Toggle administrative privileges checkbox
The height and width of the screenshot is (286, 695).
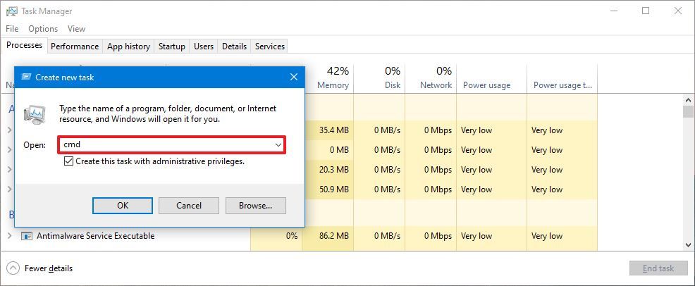pyautogui.click(x=68, y=161)
